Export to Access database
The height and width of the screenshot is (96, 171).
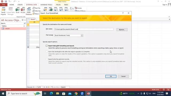pos(78,8)
